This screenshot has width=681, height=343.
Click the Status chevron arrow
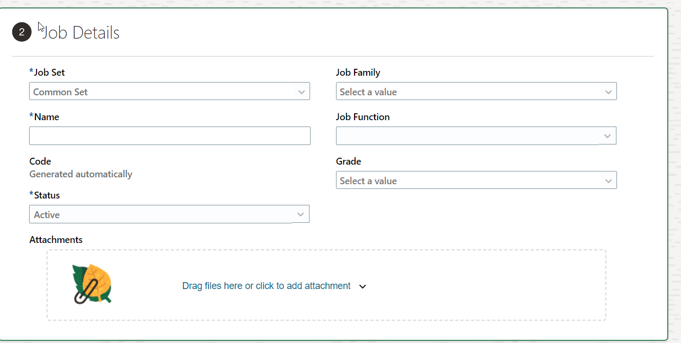pos(301,214)
